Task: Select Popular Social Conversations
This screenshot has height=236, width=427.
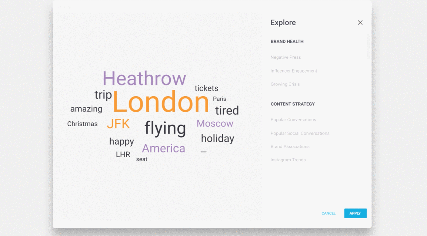Action: [300, 133]
